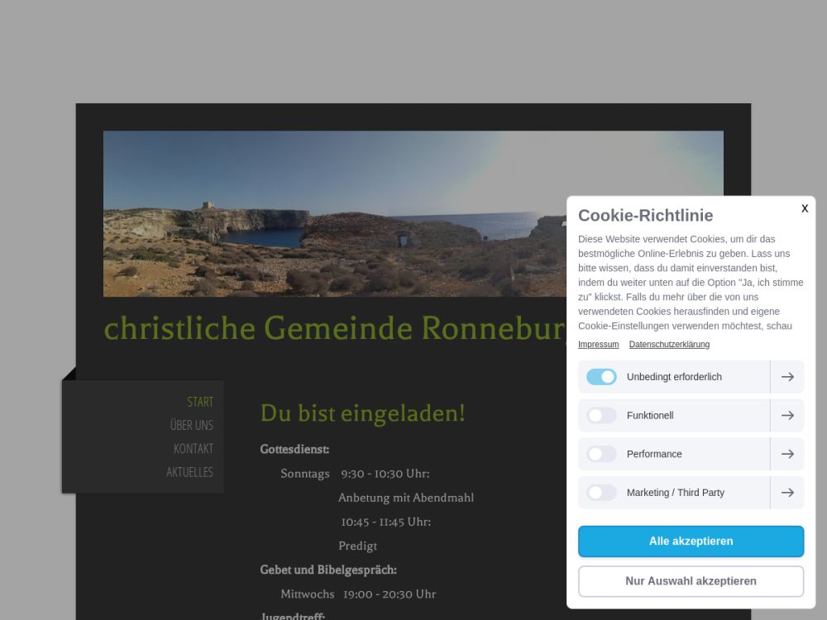Toggle the Unbedingt erforderlich switch

point(601,377)
